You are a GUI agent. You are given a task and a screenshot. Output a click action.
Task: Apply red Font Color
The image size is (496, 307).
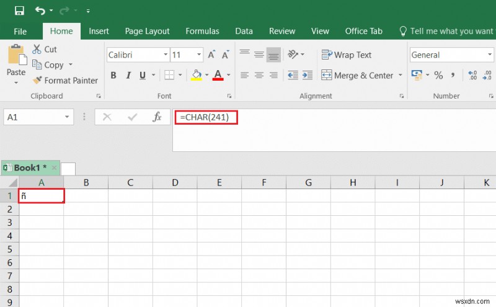pyautogui.click(x=218, y=75)
